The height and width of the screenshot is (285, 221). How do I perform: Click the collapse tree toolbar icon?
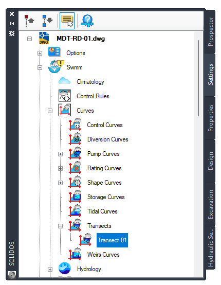[29, 21]
